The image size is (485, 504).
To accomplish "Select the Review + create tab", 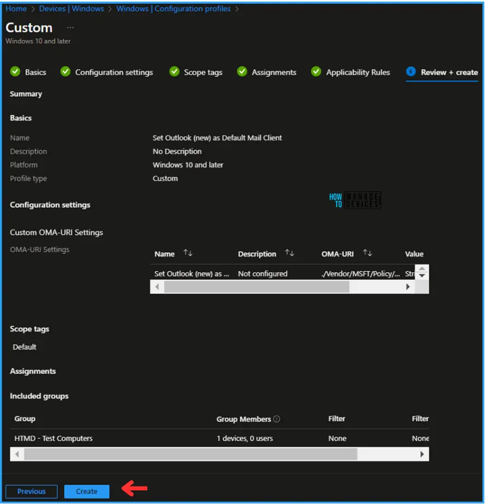I will click(x=449, y=72).
